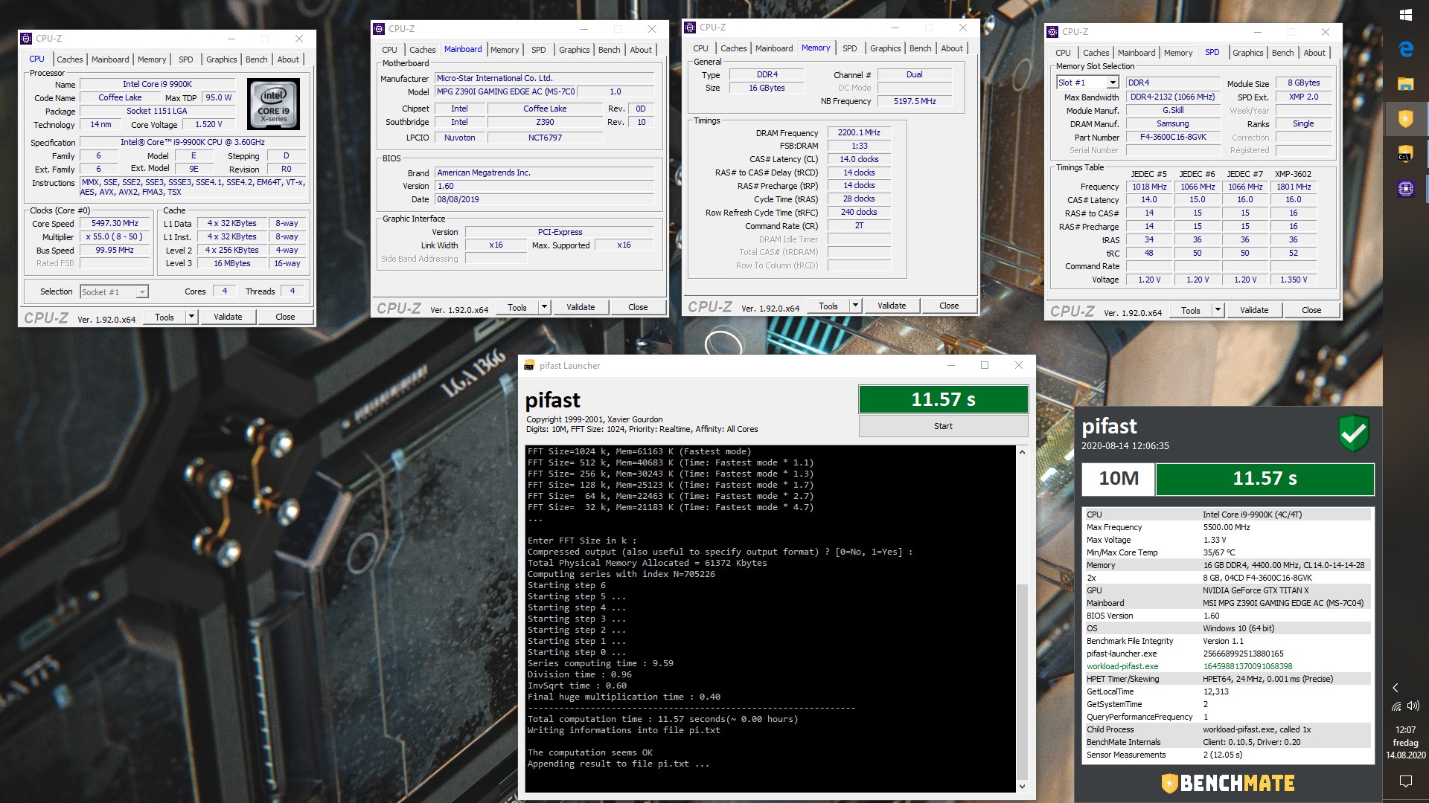
Task: Click the green 11.57 s BenchMate score bar
Action: click(1265, 479)
